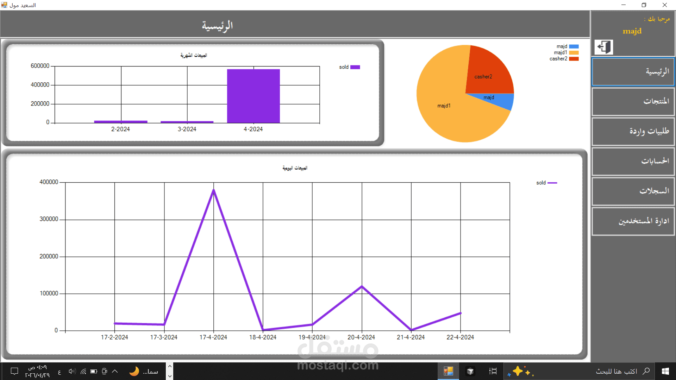Screen dimensions: 676x380
Task: Click the taskbar search box
Action: click(579, 371)
